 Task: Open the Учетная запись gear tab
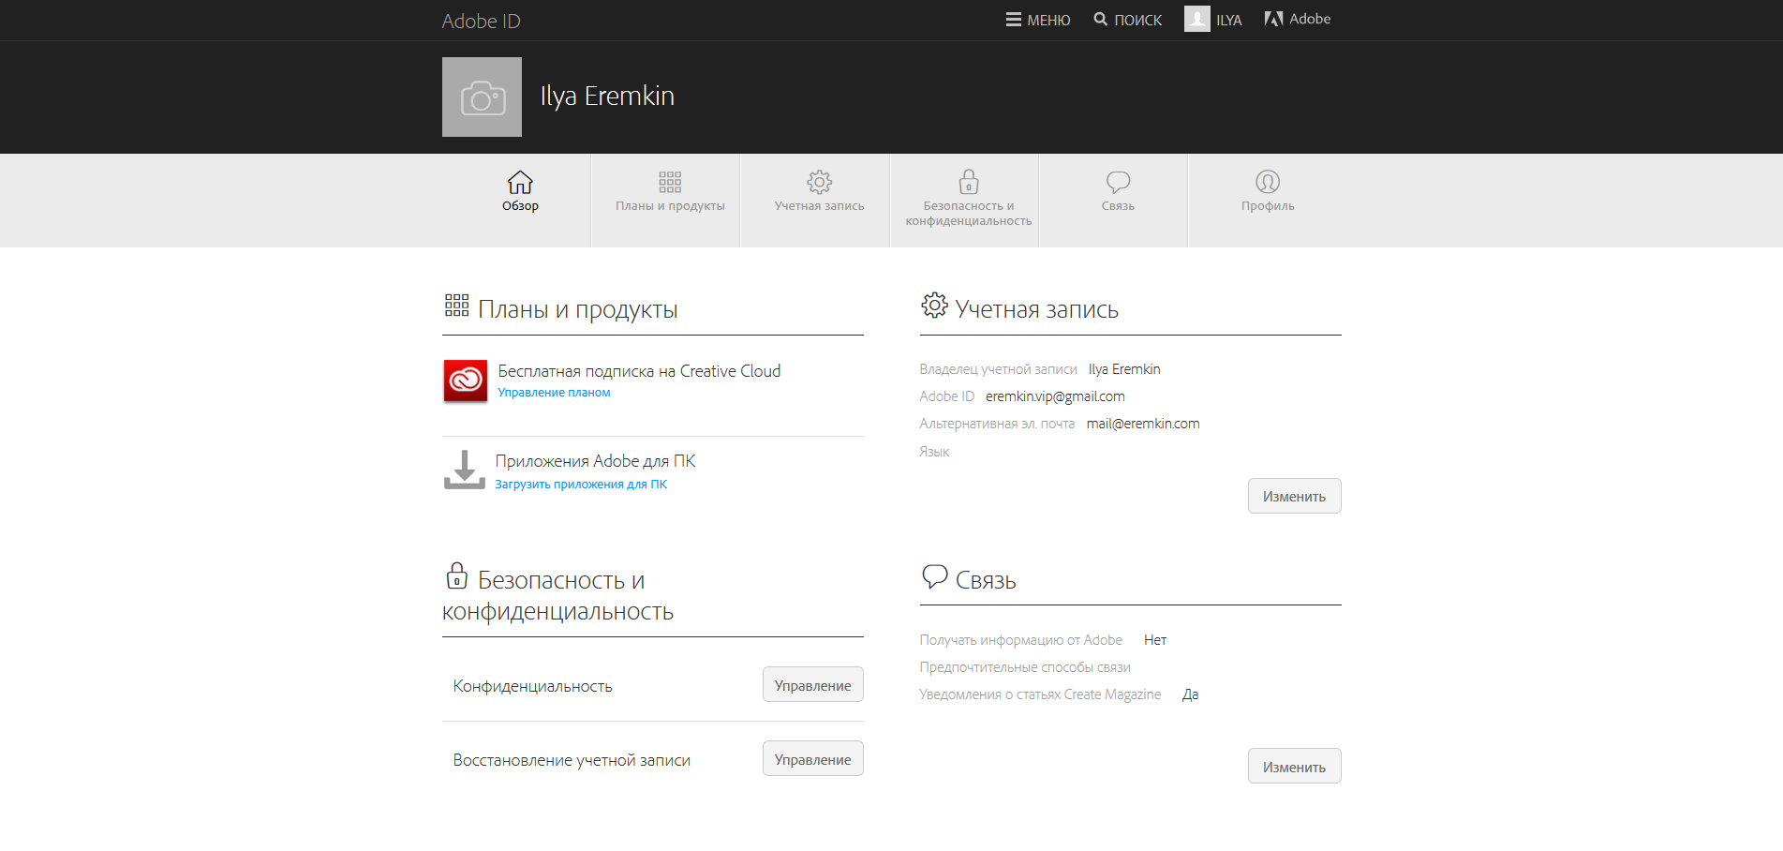819,191
